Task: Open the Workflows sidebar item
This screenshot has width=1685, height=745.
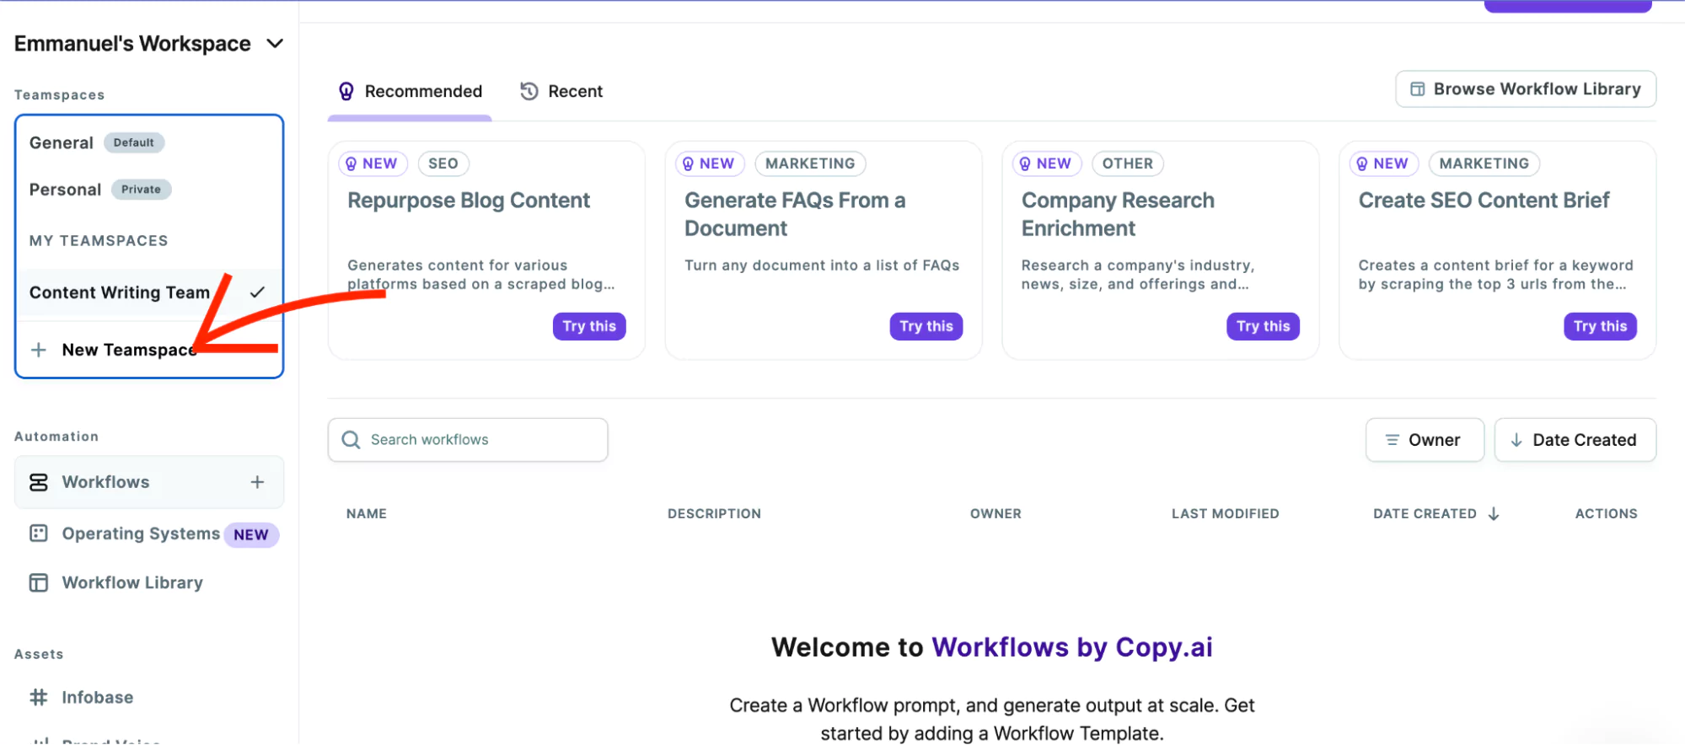Action: (x=149, y=482)
